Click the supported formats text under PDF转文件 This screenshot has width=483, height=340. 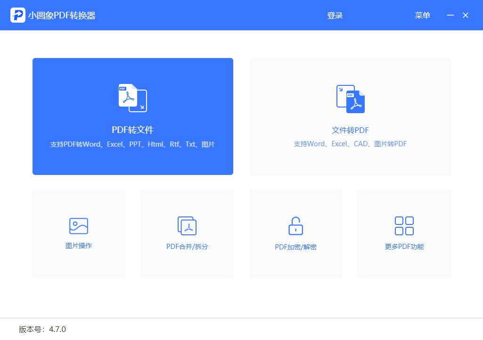tap(132, 144)
